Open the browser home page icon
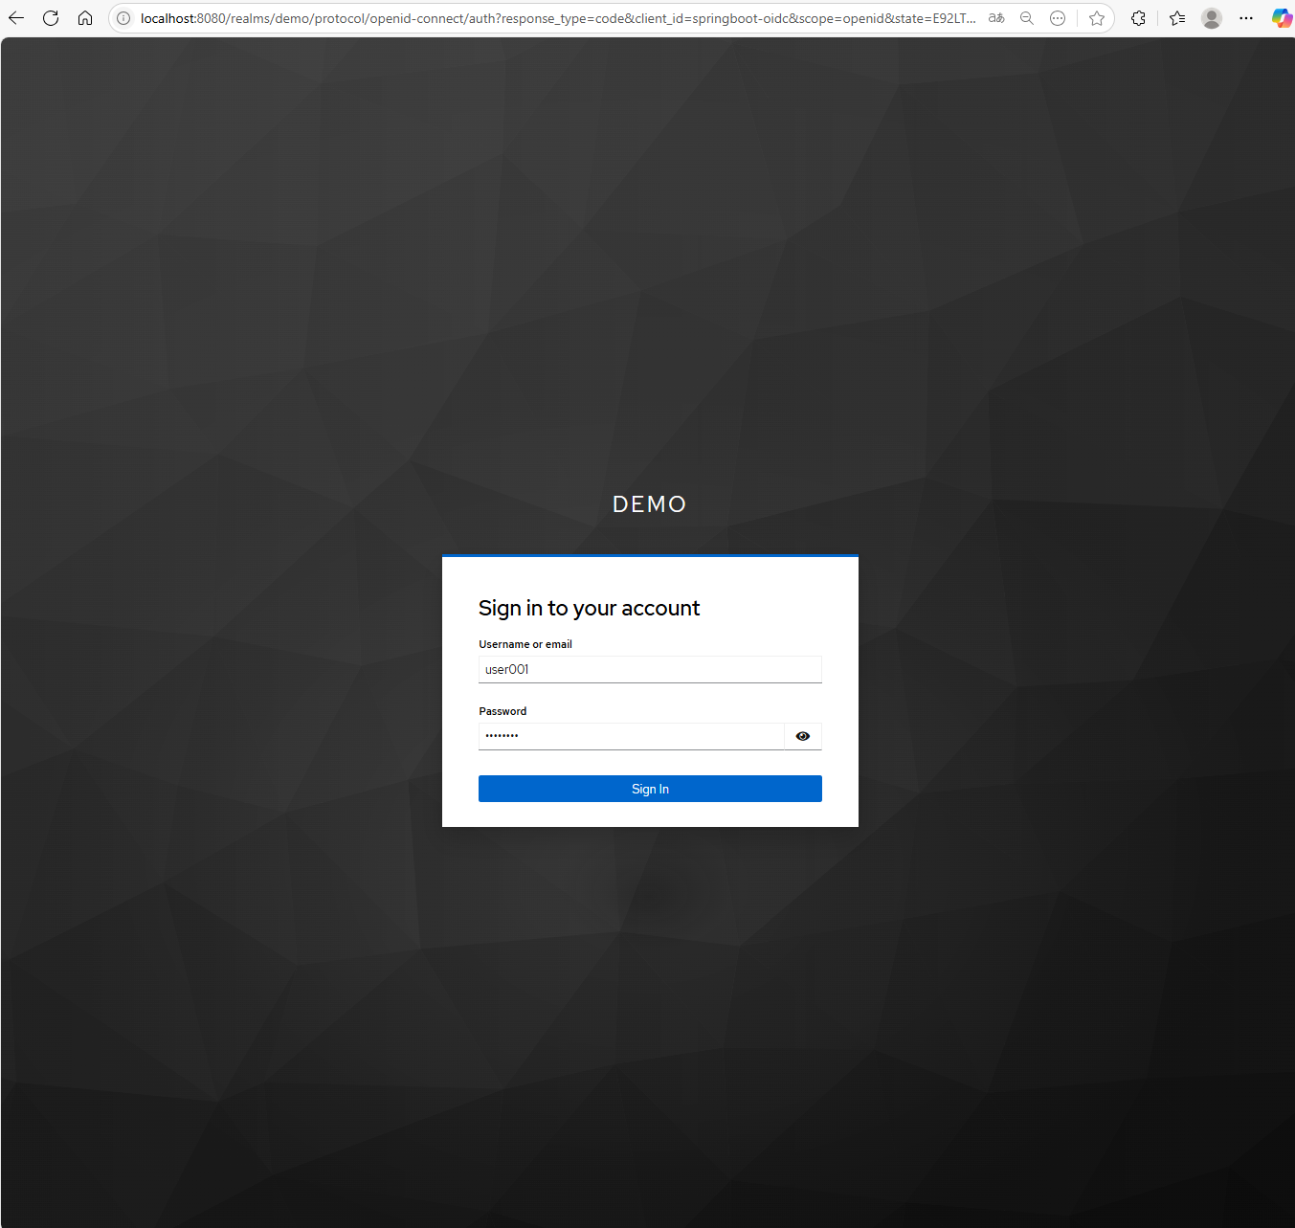 point(85,18)
